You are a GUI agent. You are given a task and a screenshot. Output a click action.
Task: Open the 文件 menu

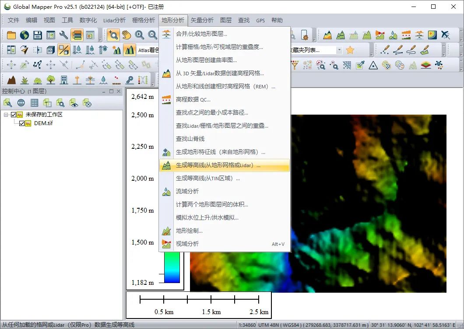[13, 20]
